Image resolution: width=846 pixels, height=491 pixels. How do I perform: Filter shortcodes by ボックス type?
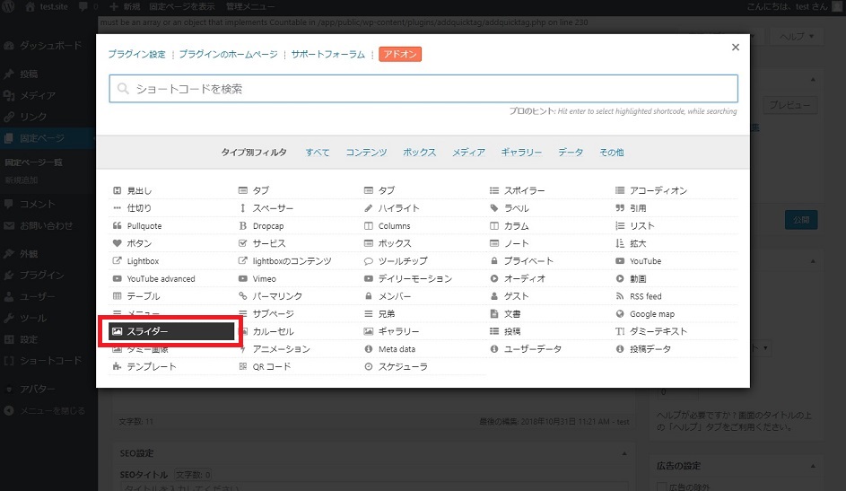pos(419,153)
